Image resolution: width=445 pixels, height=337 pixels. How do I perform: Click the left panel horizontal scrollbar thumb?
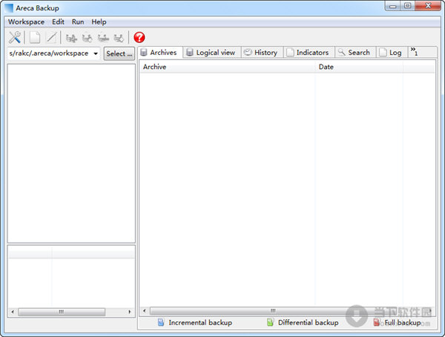(x=62, y=312)
